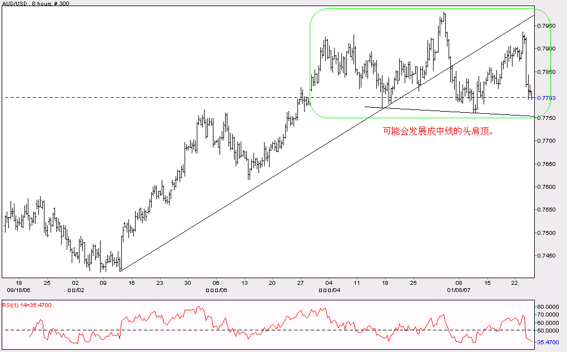Click the 09/18/06 date label
Image resolution: width=567 pixels, height=352 pixels.
[18, 290]
